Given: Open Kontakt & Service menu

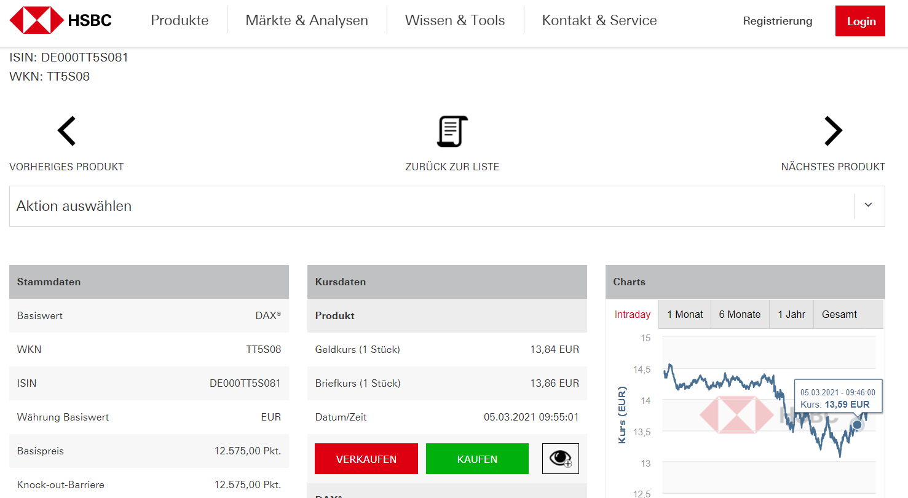Looking at the screenshot, I should pos(599,20).
